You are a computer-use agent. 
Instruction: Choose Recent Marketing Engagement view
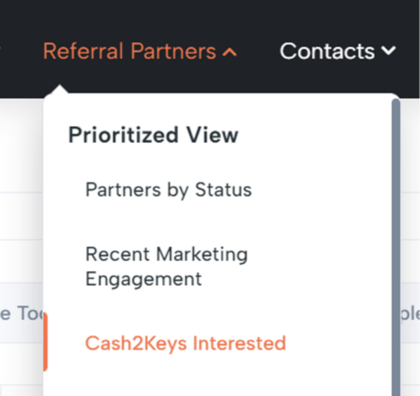click(x=166, y=266)
